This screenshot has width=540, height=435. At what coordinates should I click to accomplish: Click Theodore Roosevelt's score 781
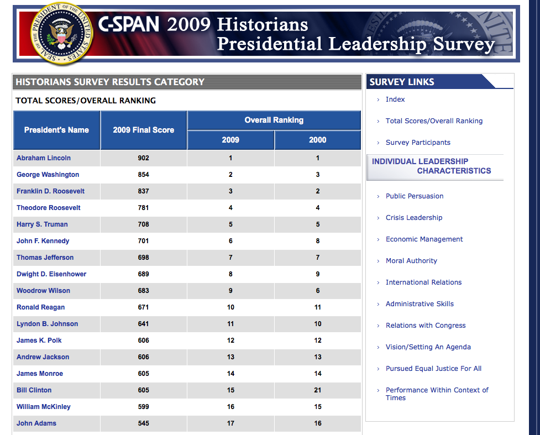click(x=144, y=208)
